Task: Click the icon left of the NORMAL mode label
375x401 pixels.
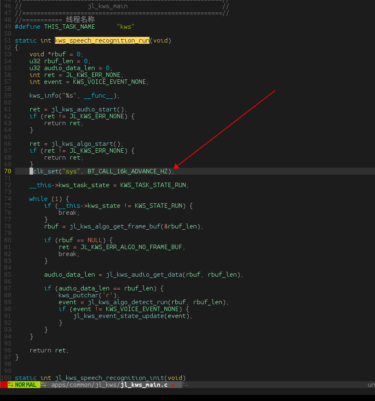Action: pyautogui.click(x=11, y=385)
